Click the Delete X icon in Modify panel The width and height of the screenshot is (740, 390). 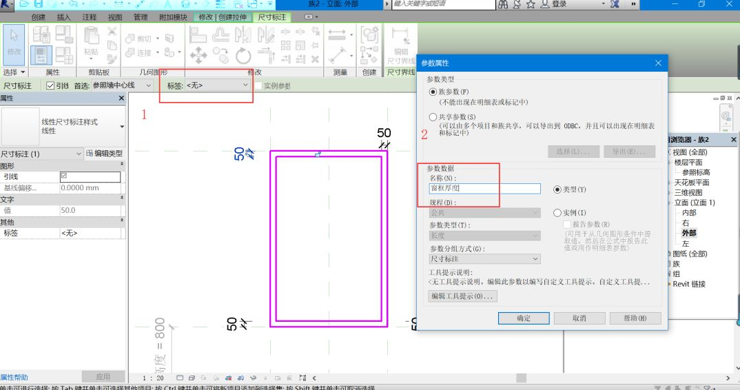coord(316,59)
